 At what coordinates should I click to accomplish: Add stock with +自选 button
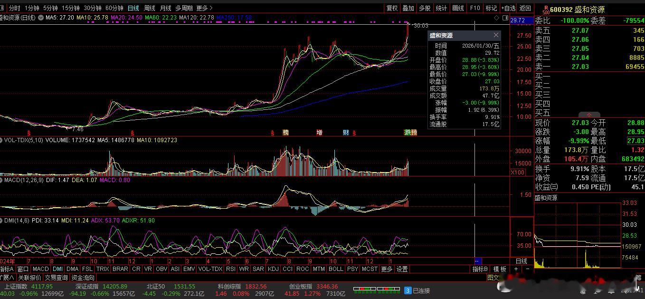pos(508,8)
